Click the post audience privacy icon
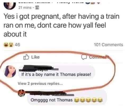 click(37, 8)
